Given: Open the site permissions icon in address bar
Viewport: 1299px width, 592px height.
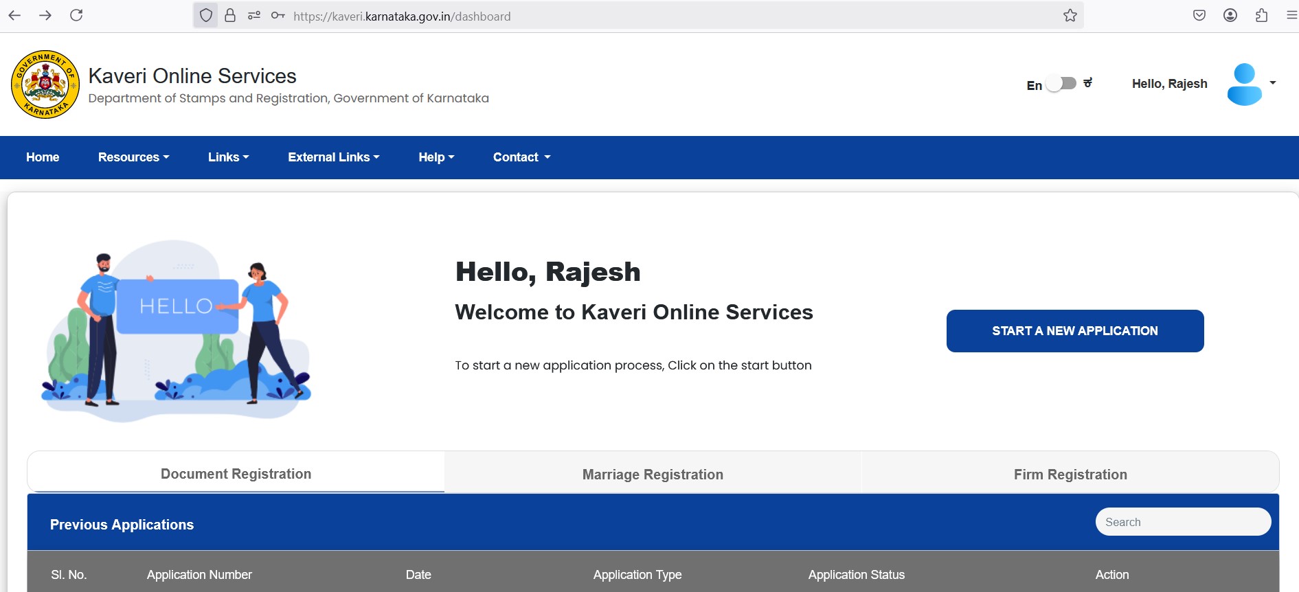Looking at the screenshot, I should coord(254,15).
